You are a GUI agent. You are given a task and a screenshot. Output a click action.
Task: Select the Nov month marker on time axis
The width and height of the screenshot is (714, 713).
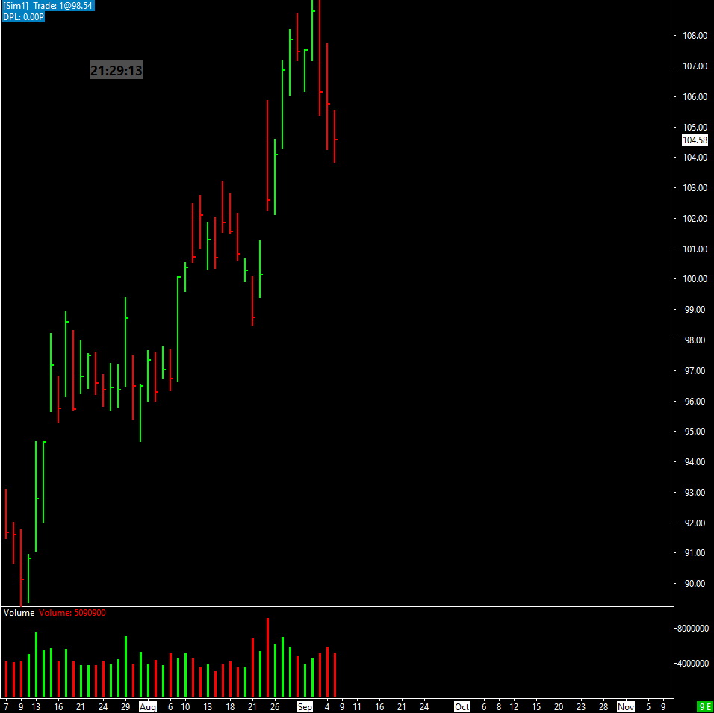[x=626, y=707]
